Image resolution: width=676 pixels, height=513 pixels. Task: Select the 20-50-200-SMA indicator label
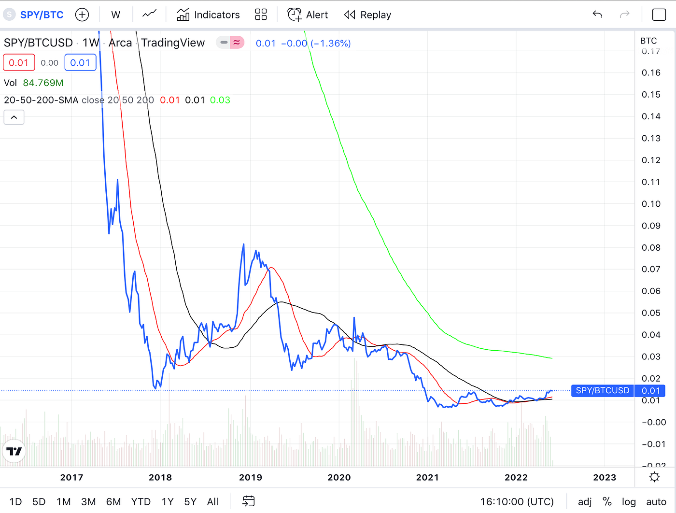point(41,100)
